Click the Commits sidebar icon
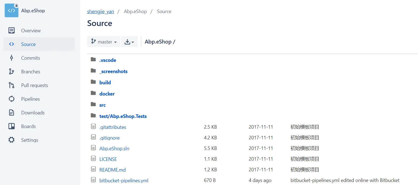 [12, 58]
